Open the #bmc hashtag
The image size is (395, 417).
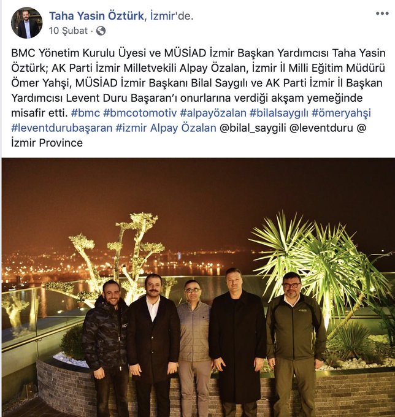point(85,113)
